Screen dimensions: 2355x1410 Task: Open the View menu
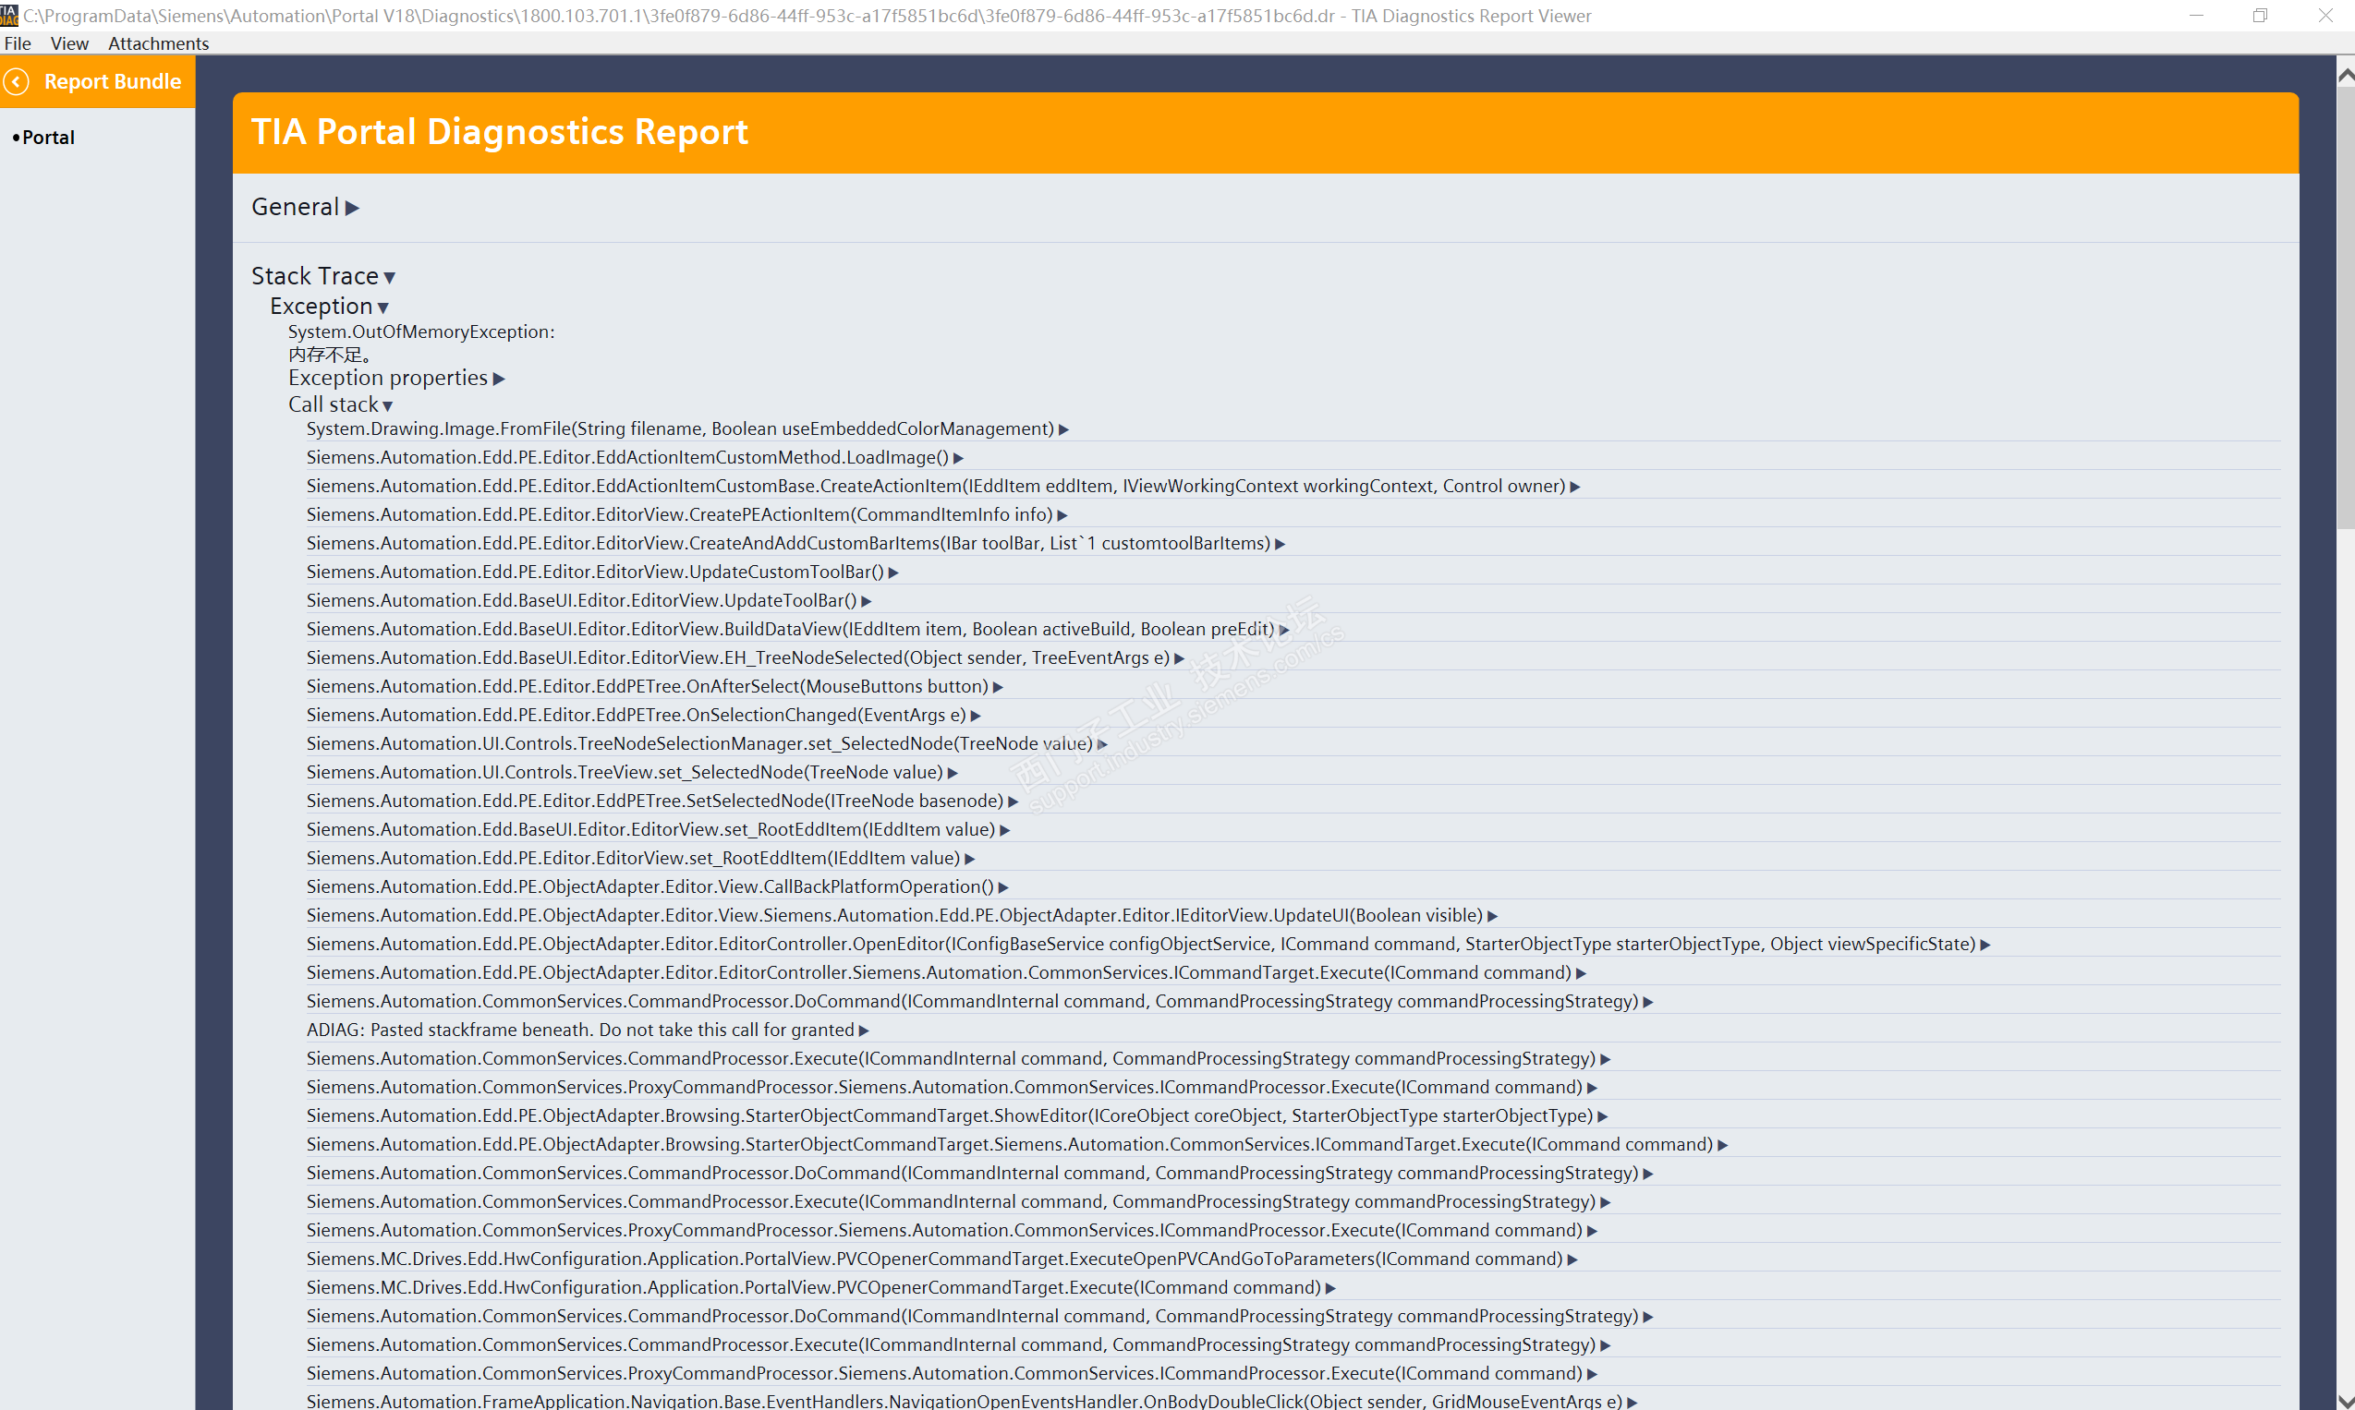click(69, 43)
